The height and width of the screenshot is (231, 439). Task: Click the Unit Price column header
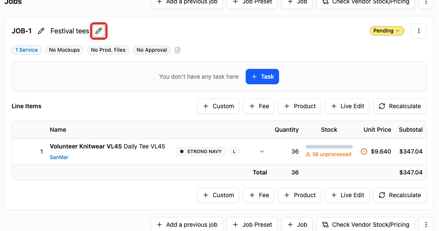377,130
